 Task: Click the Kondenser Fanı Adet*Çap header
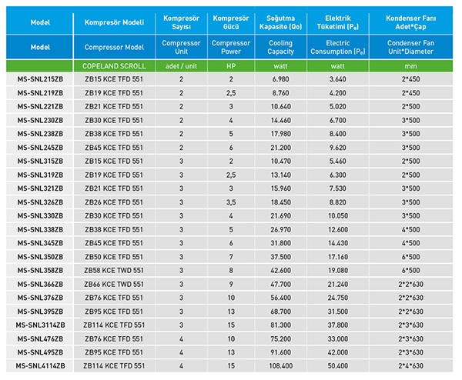click(x=410, y=22)
